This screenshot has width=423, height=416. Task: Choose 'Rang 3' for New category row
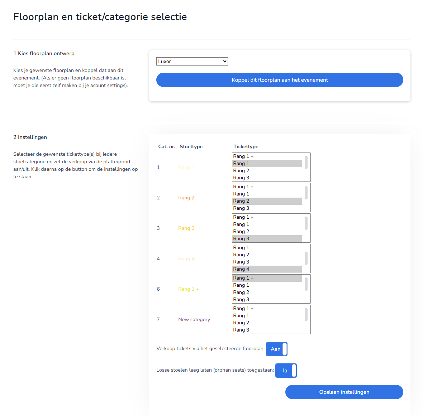click(267, 330)
